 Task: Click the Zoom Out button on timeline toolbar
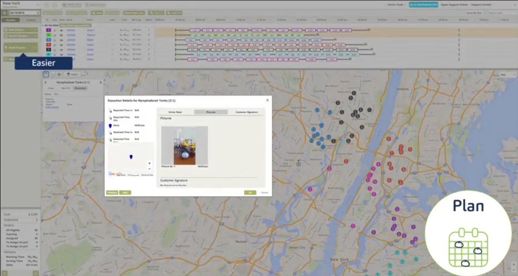174,13
